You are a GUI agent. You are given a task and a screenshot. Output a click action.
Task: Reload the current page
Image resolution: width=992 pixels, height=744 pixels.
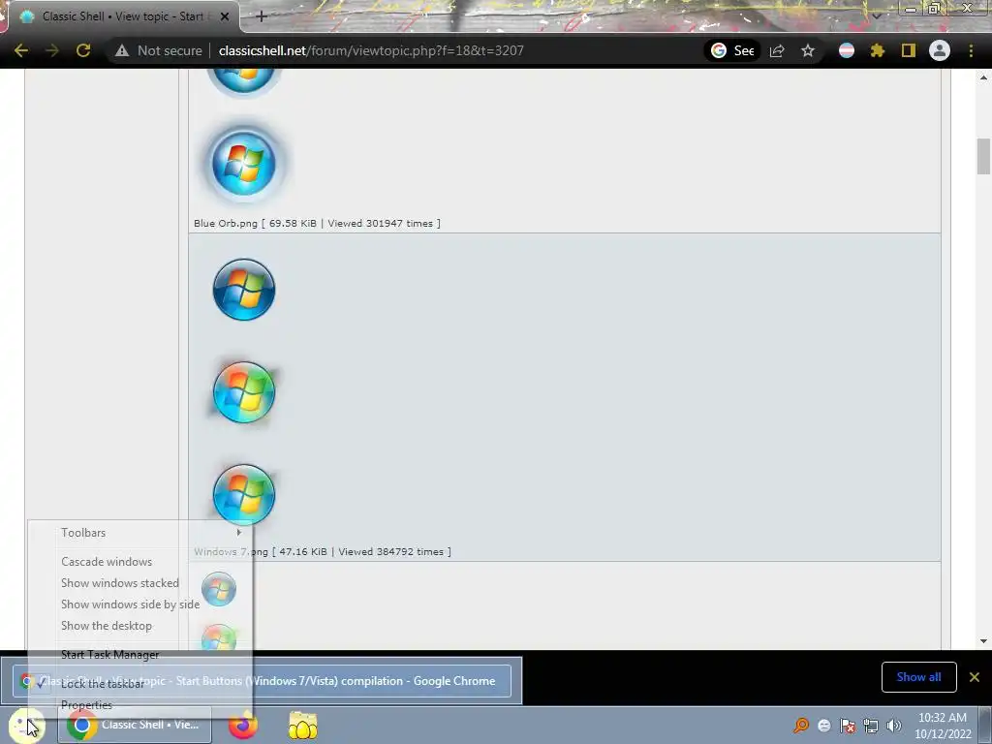tap(83, 50)
